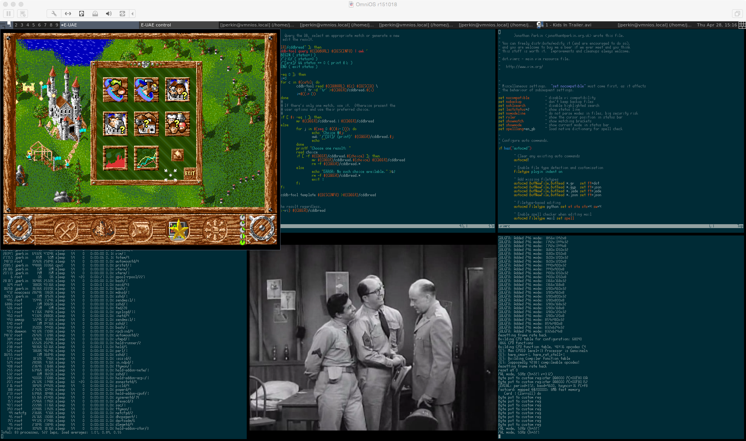Click the network adapter arrows icon
Image resolution: width=746 pixels, height=441 pixels.
68,14
